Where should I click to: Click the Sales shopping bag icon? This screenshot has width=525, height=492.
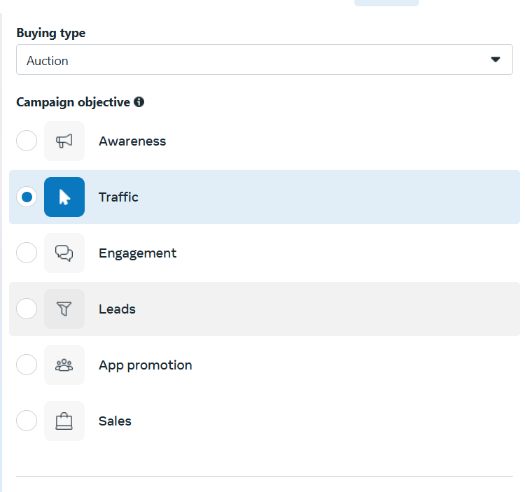64,421
